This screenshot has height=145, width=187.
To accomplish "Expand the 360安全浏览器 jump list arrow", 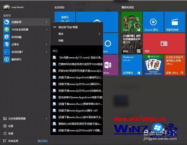I will click(46, 30).
